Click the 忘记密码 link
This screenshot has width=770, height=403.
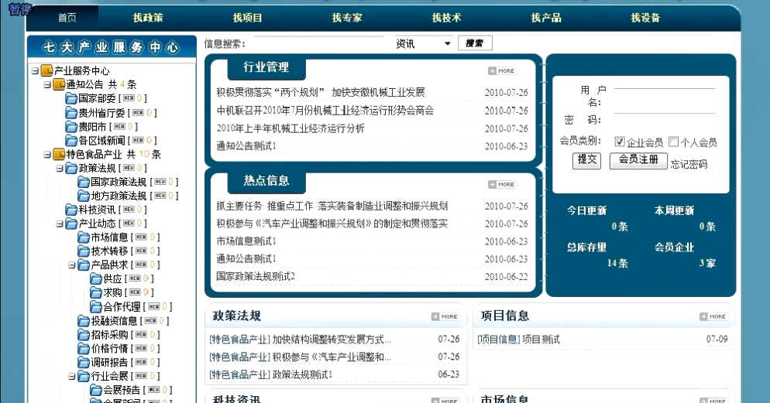pos(689,164)
